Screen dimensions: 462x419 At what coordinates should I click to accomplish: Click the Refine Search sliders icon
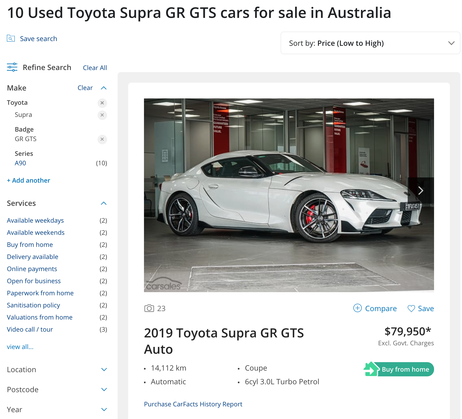tap(12, 67)
